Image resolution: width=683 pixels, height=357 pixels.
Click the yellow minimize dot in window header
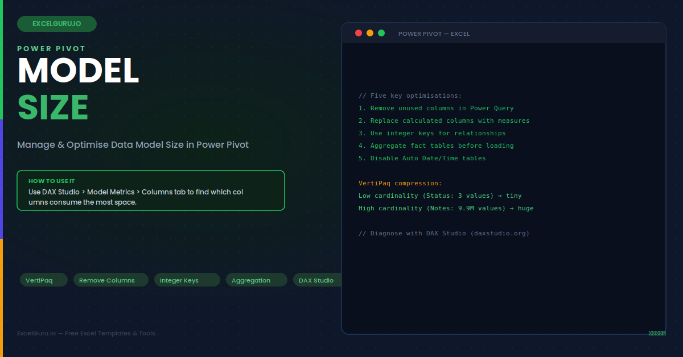tap(370, 33)
